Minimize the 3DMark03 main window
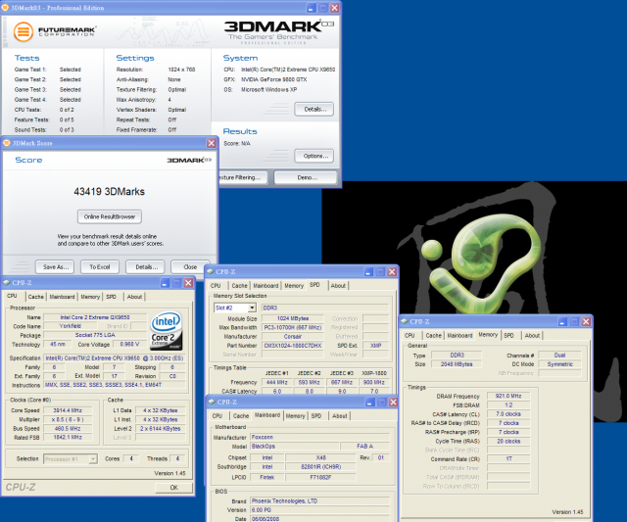 pos(312,8)
